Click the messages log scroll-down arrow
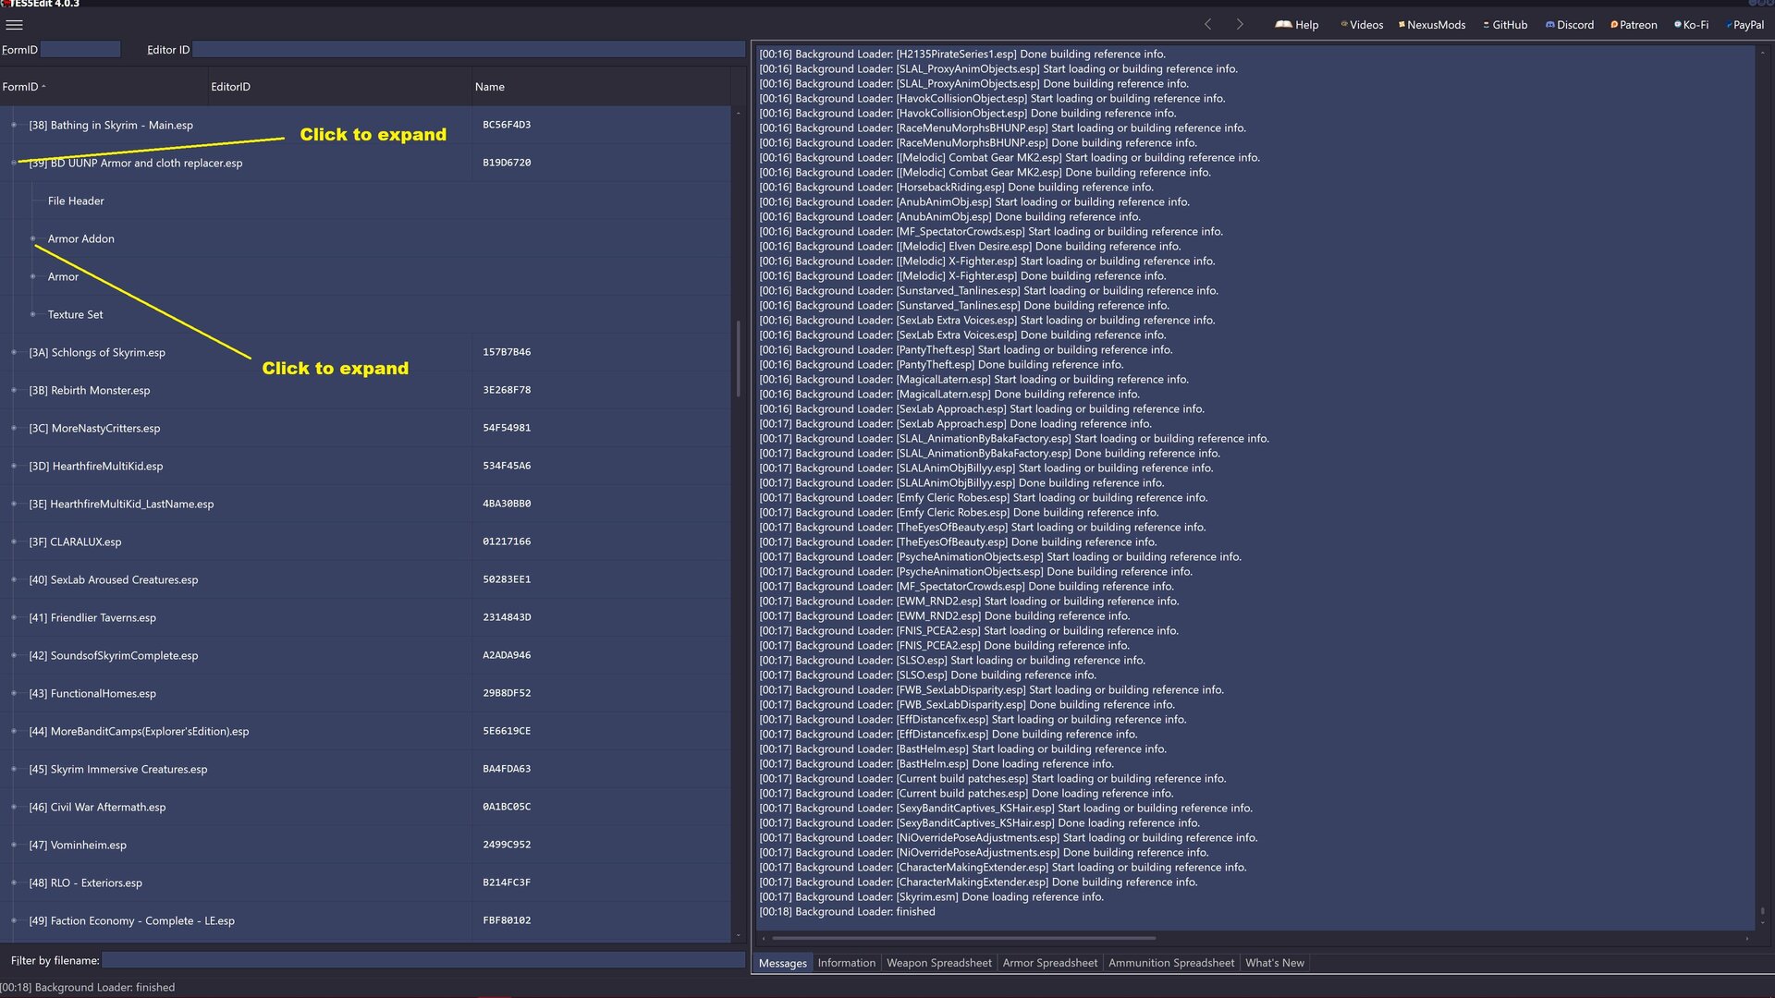1775x998 pixels. tap(1762, 923)
